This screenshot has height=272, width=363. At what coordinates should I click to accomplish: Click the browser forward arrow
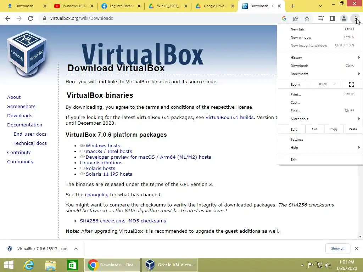(19, 18)
